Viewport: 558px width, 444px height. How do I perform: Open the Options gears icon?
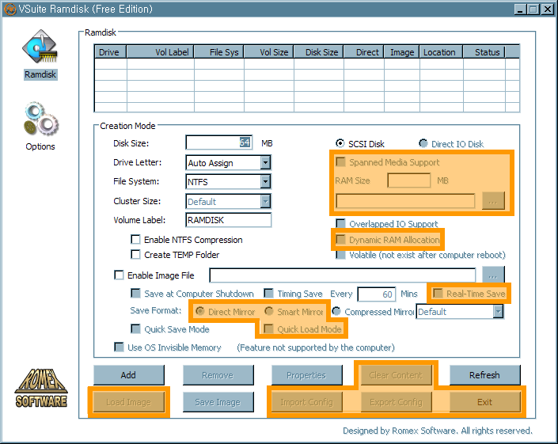tap(41, 119)
